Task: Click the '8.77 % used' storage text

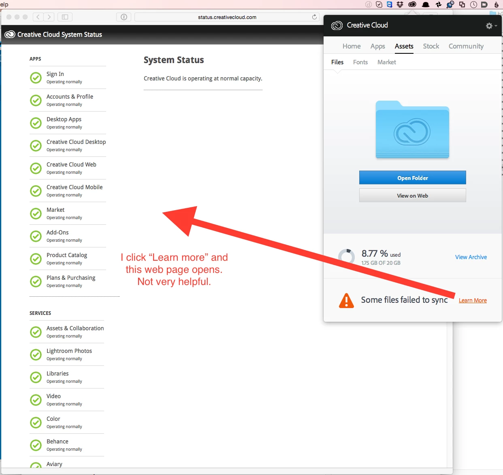Action: 381,254
